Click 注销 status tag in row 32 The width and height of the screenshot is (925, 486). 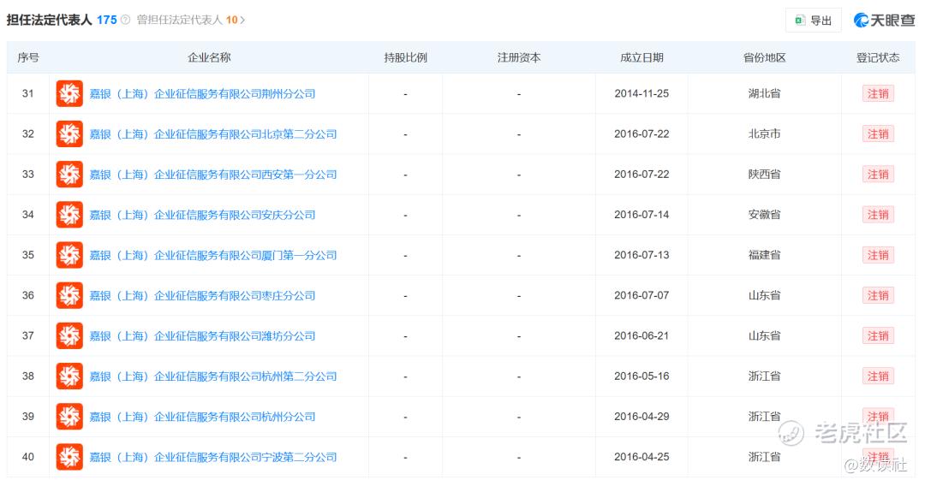coord(878,134)
